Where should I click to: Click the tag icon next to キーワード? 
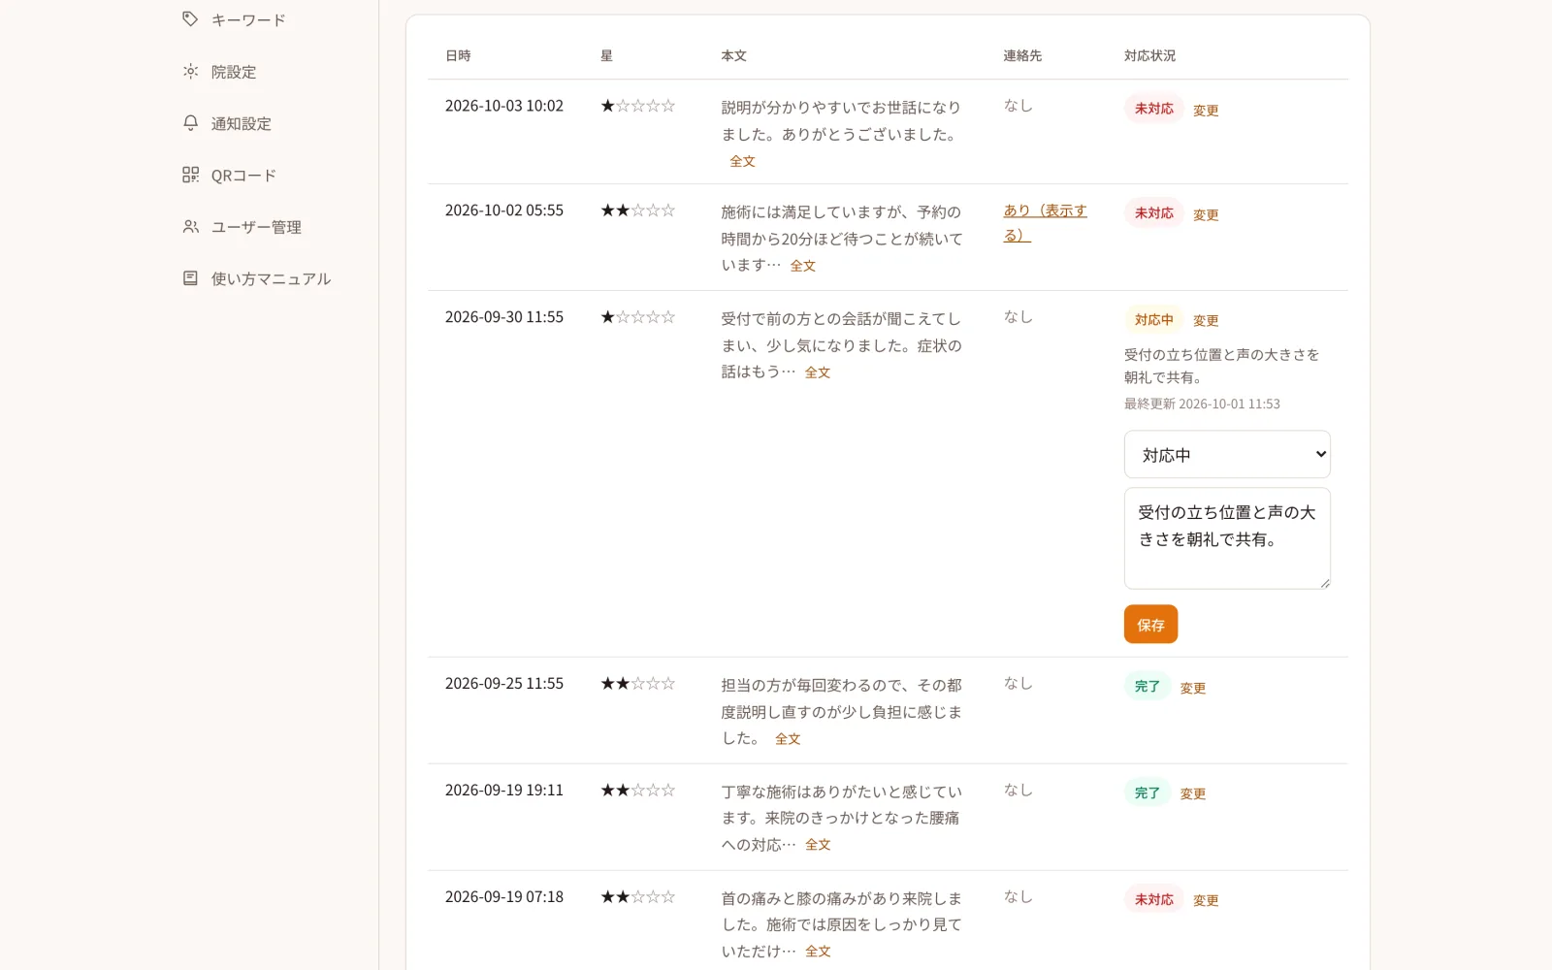click(190, 19)
